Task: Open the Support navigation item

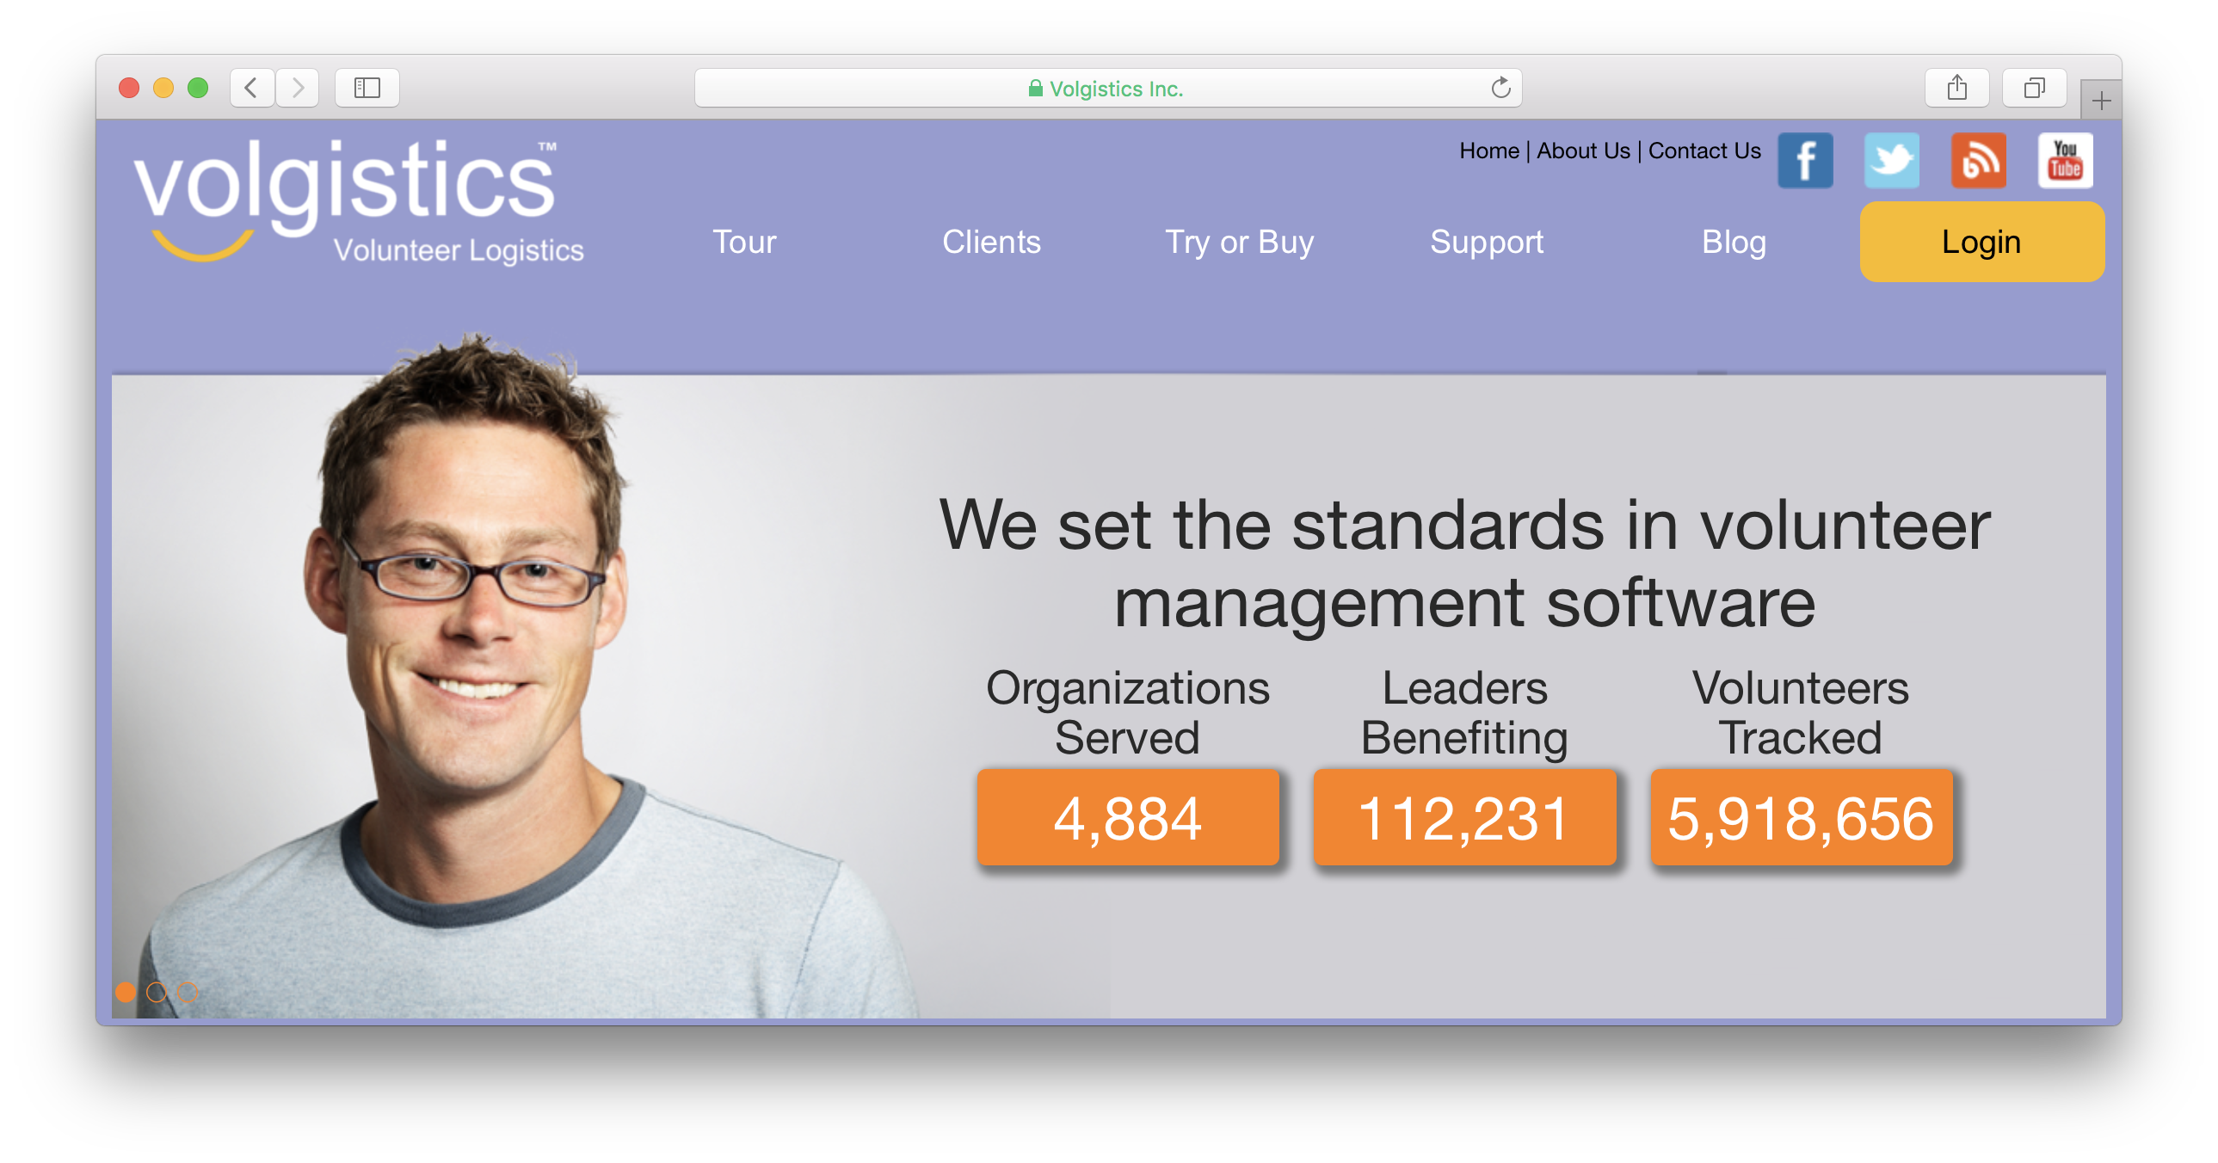Action: pos(1486,242)
